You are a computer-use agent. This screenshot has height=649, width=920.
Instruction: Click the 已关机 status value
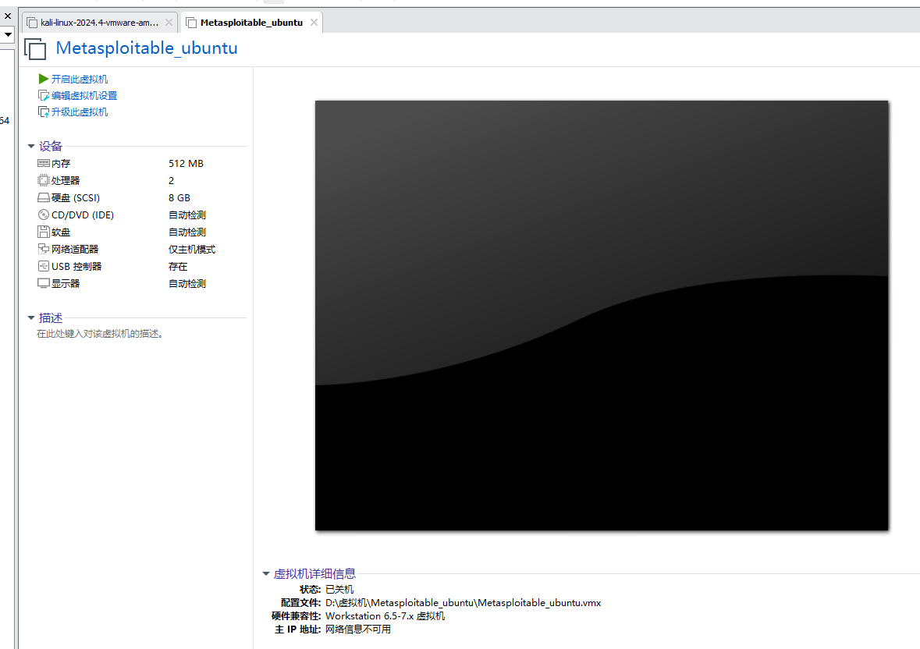click(339, 589)
